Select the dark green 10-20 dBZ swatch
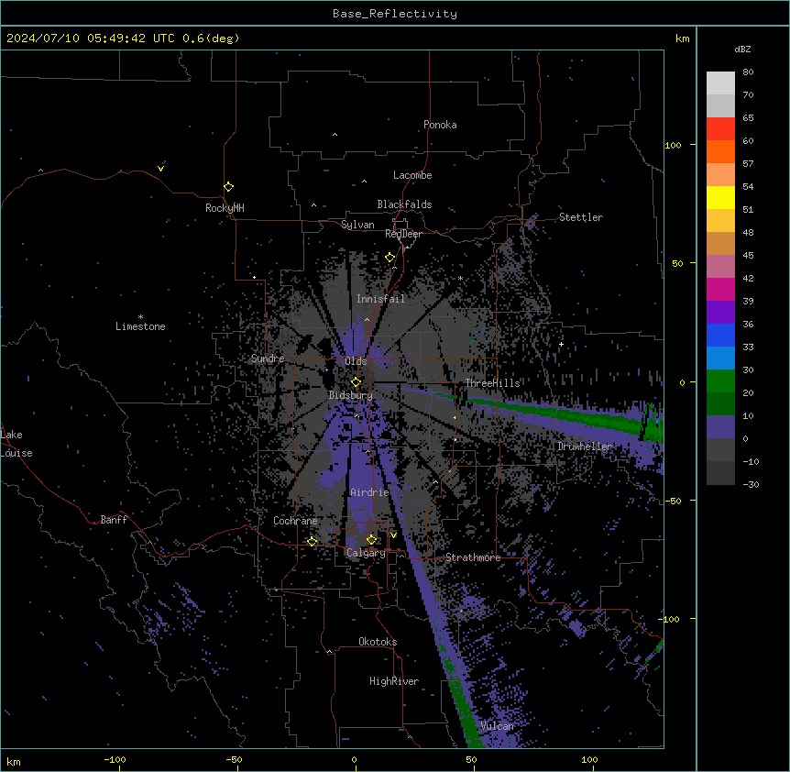 point(720,404)
